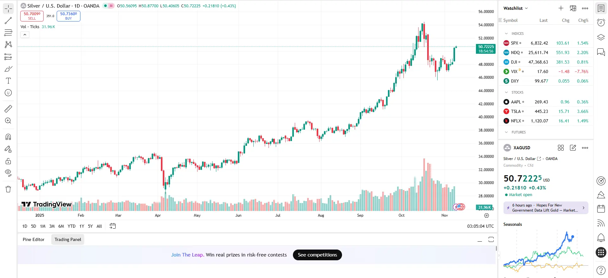
Task: Open the Notifications bell panel
Action: [x=601, y=238]
